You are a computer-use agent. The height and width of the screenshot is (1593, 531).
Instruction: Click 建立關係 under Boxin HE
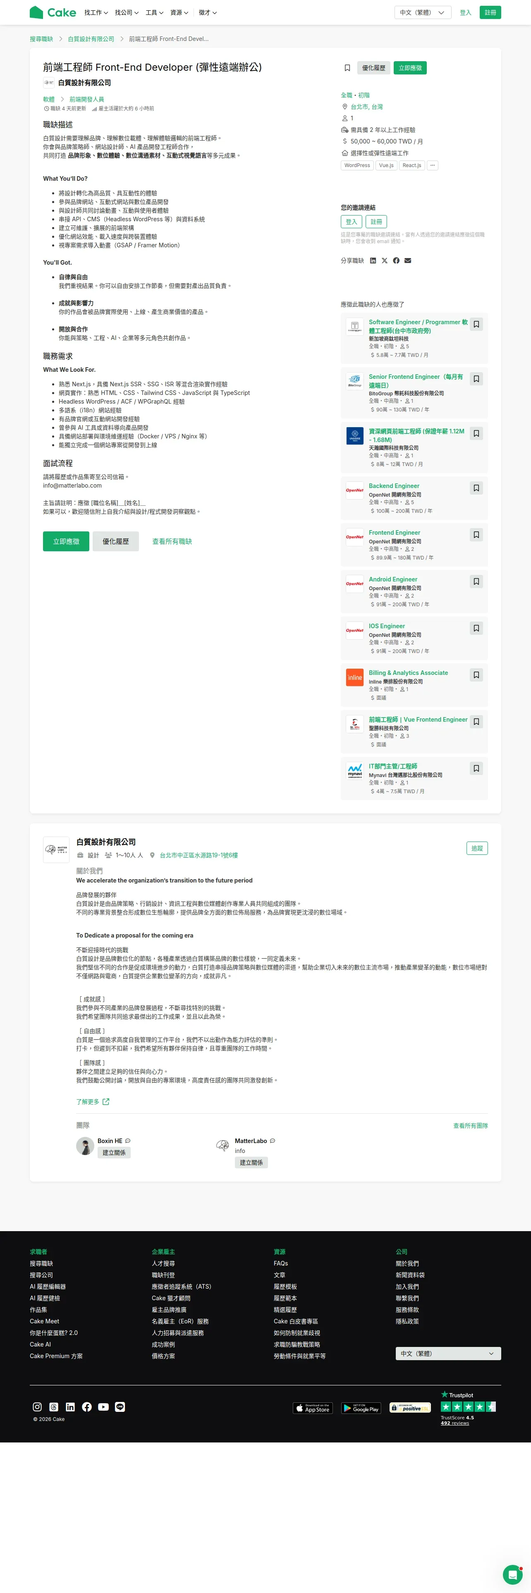point(115,1153)
